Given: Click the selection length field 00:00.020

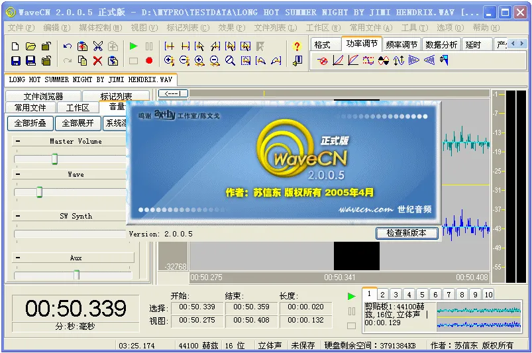Looking at the screenshot, I should pos(305,307).
